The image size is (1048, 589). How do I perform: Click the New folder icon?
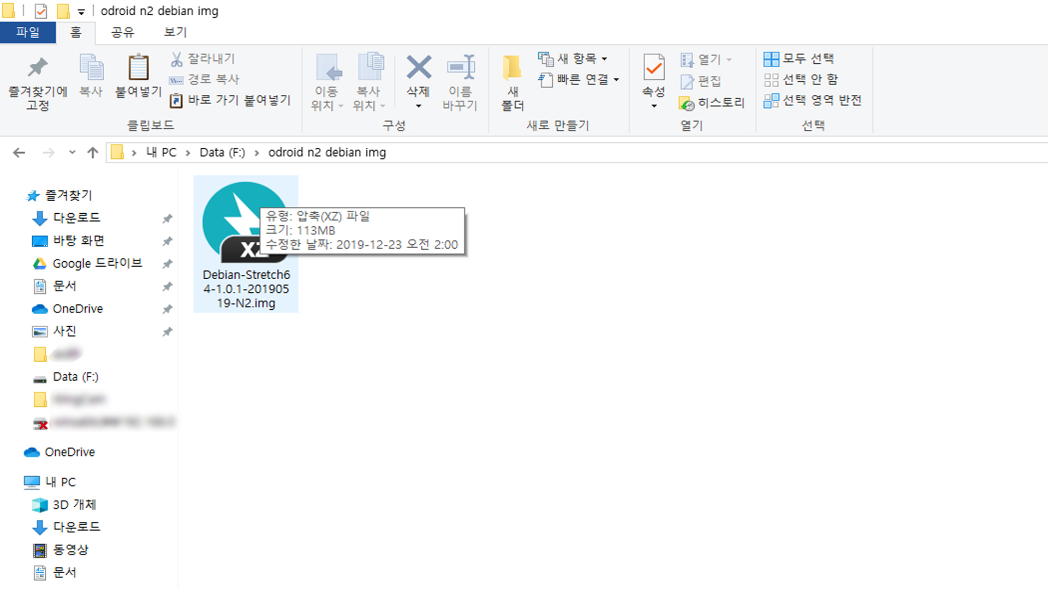point(512,68)
